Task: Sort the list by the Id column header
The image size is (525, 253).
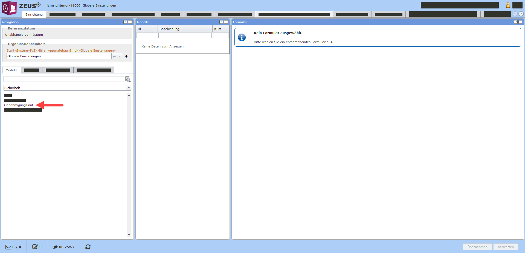Action: [147, 29]
